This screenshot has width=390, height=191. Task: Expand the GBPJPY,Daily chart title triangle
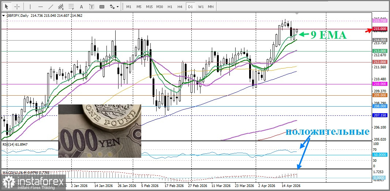tap(3, 16)
